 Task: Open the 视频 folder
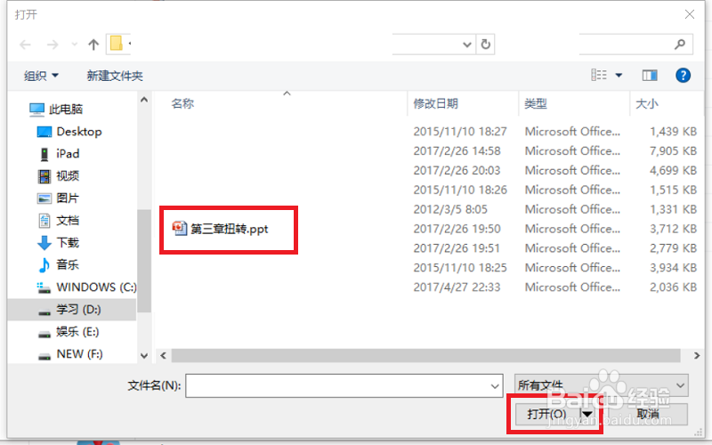(x=58, y=175)
